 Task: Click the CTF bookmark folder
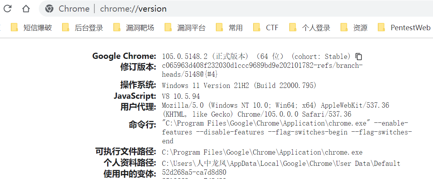click(266, 28)
